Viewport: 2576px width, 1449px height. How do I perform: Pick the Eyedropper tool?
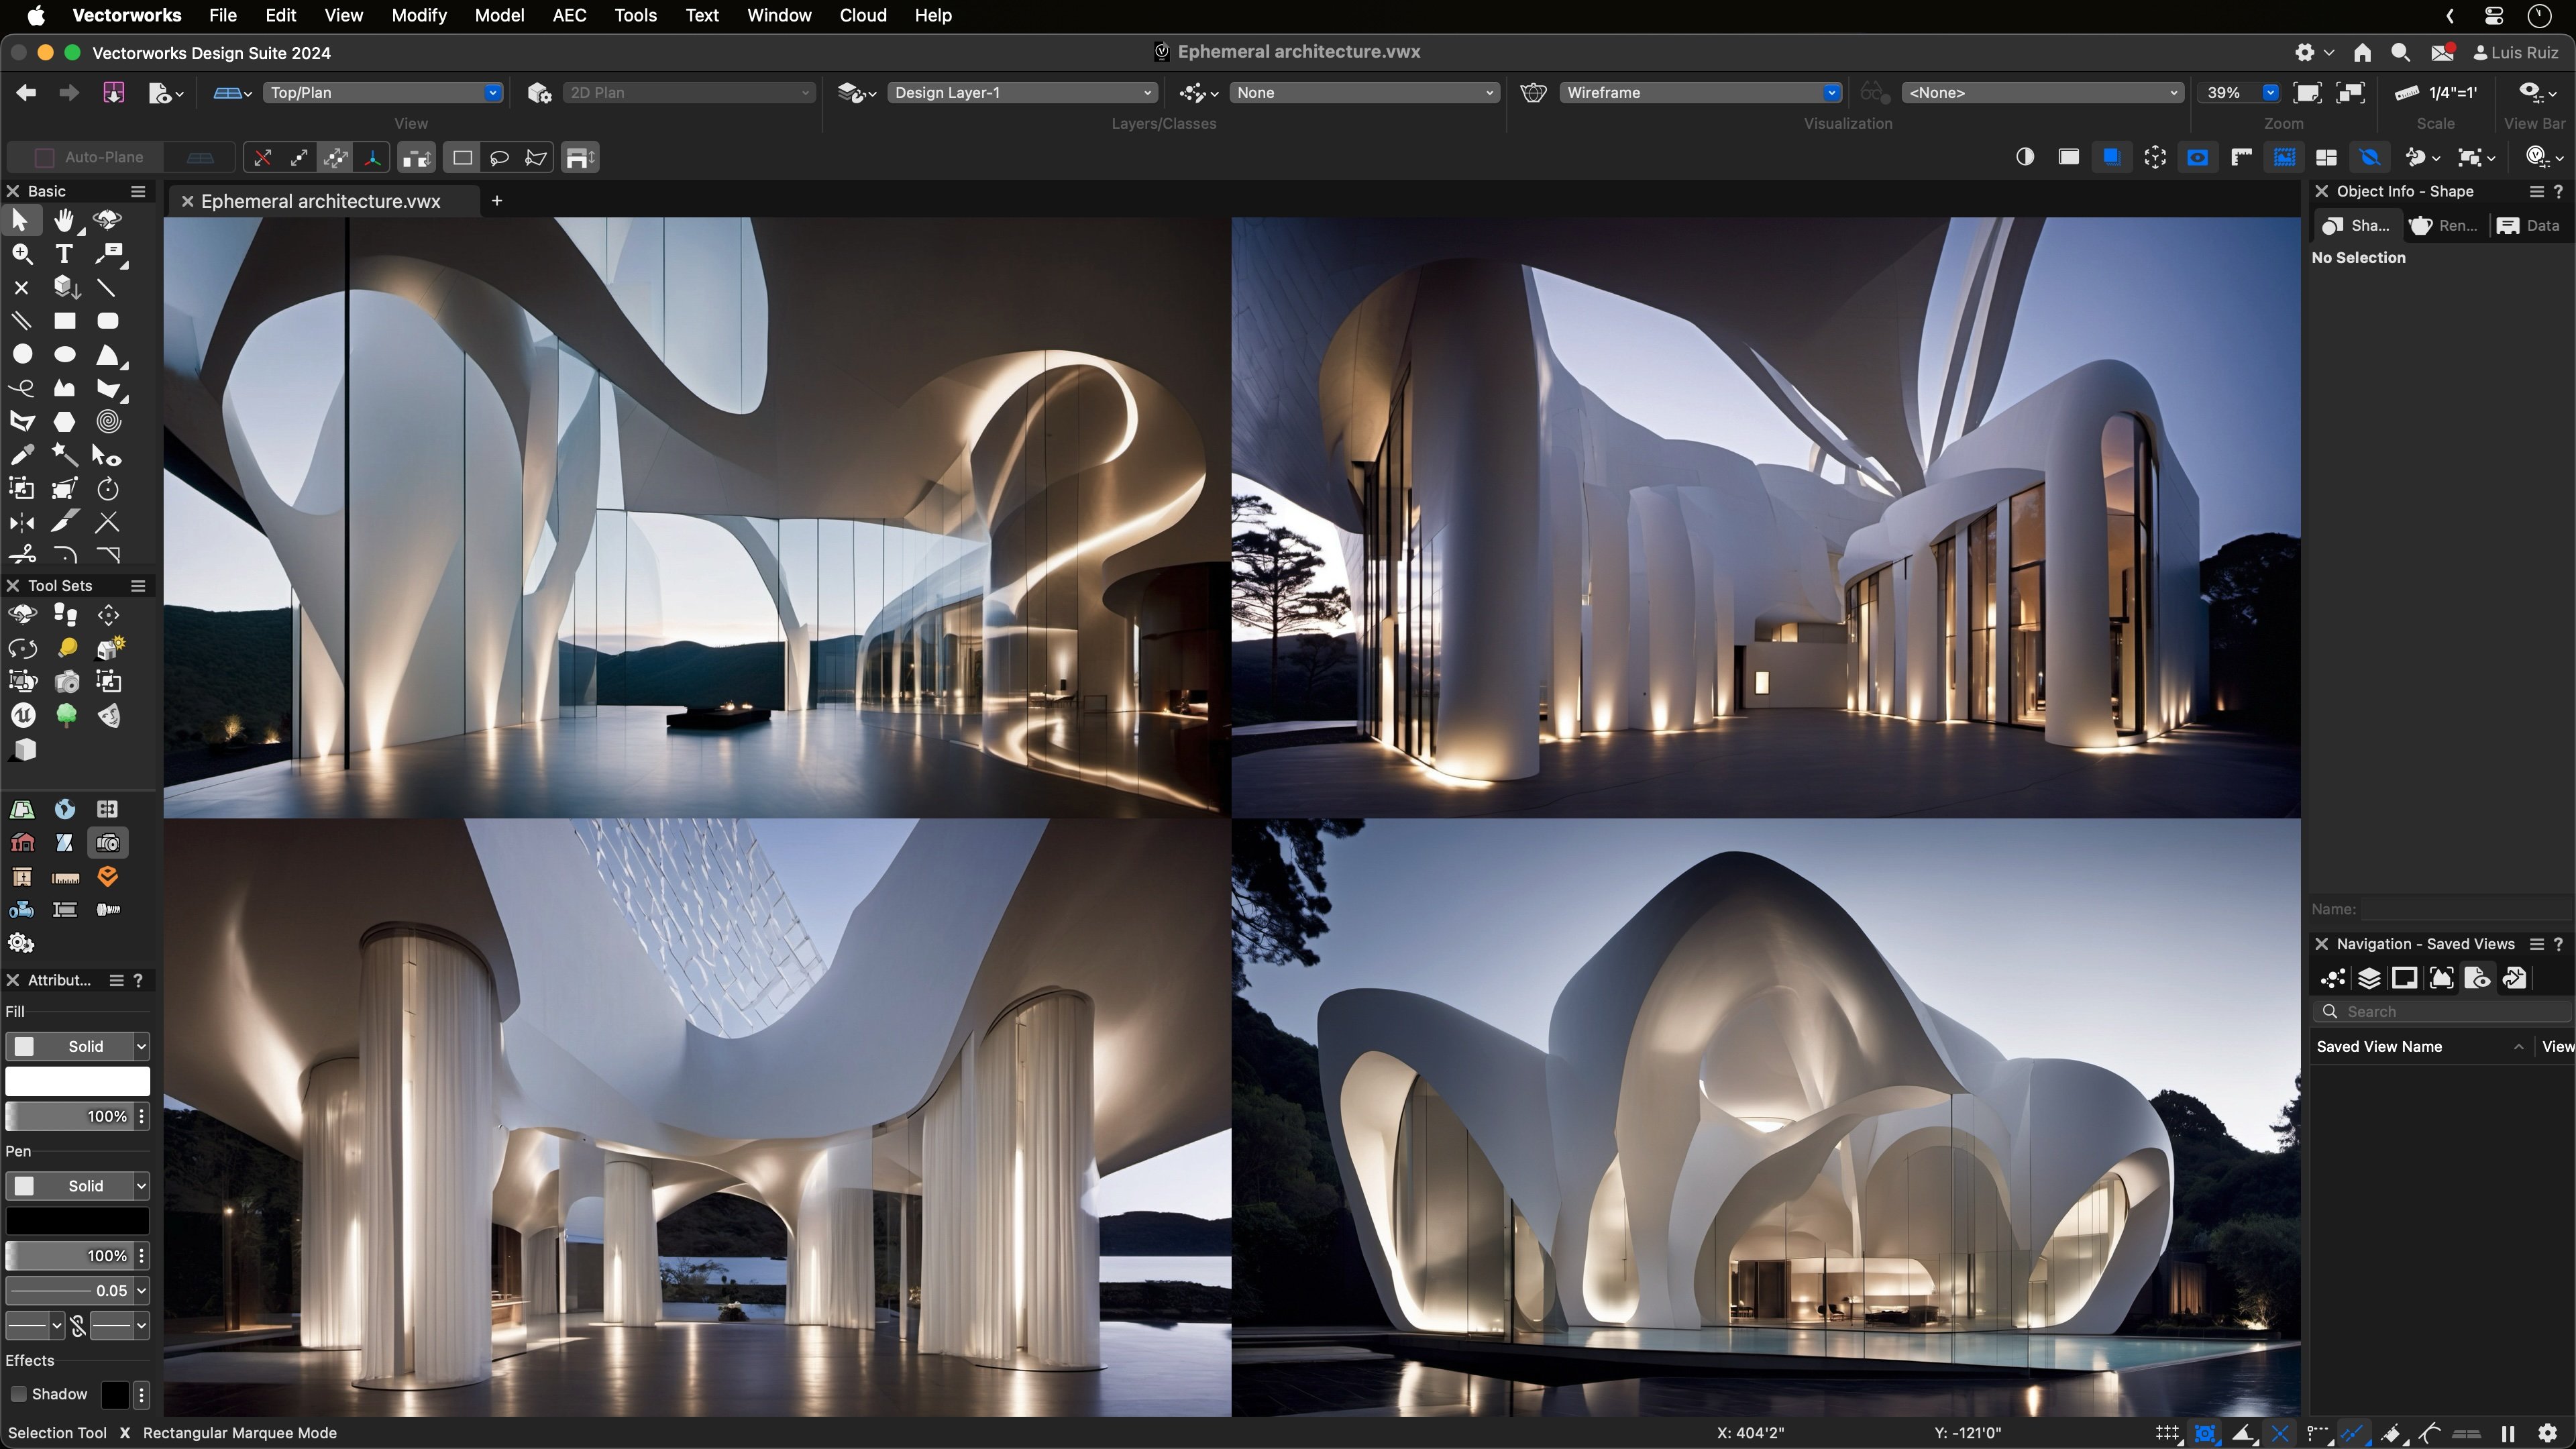pos(23,455)
